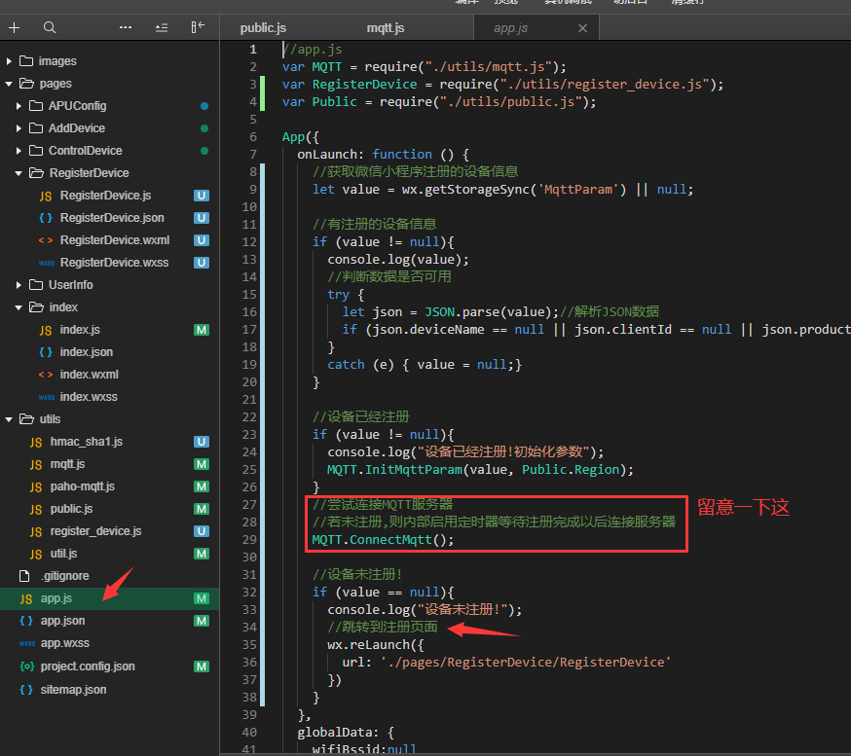
Task: Click the U badge on hmac_sha1.js
Action: 202,442
